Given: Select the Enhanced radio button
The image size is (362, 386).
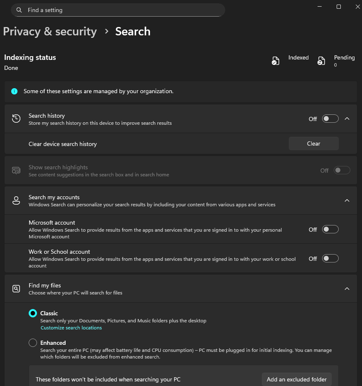Looking at the screenshot, I should [33, 343].
